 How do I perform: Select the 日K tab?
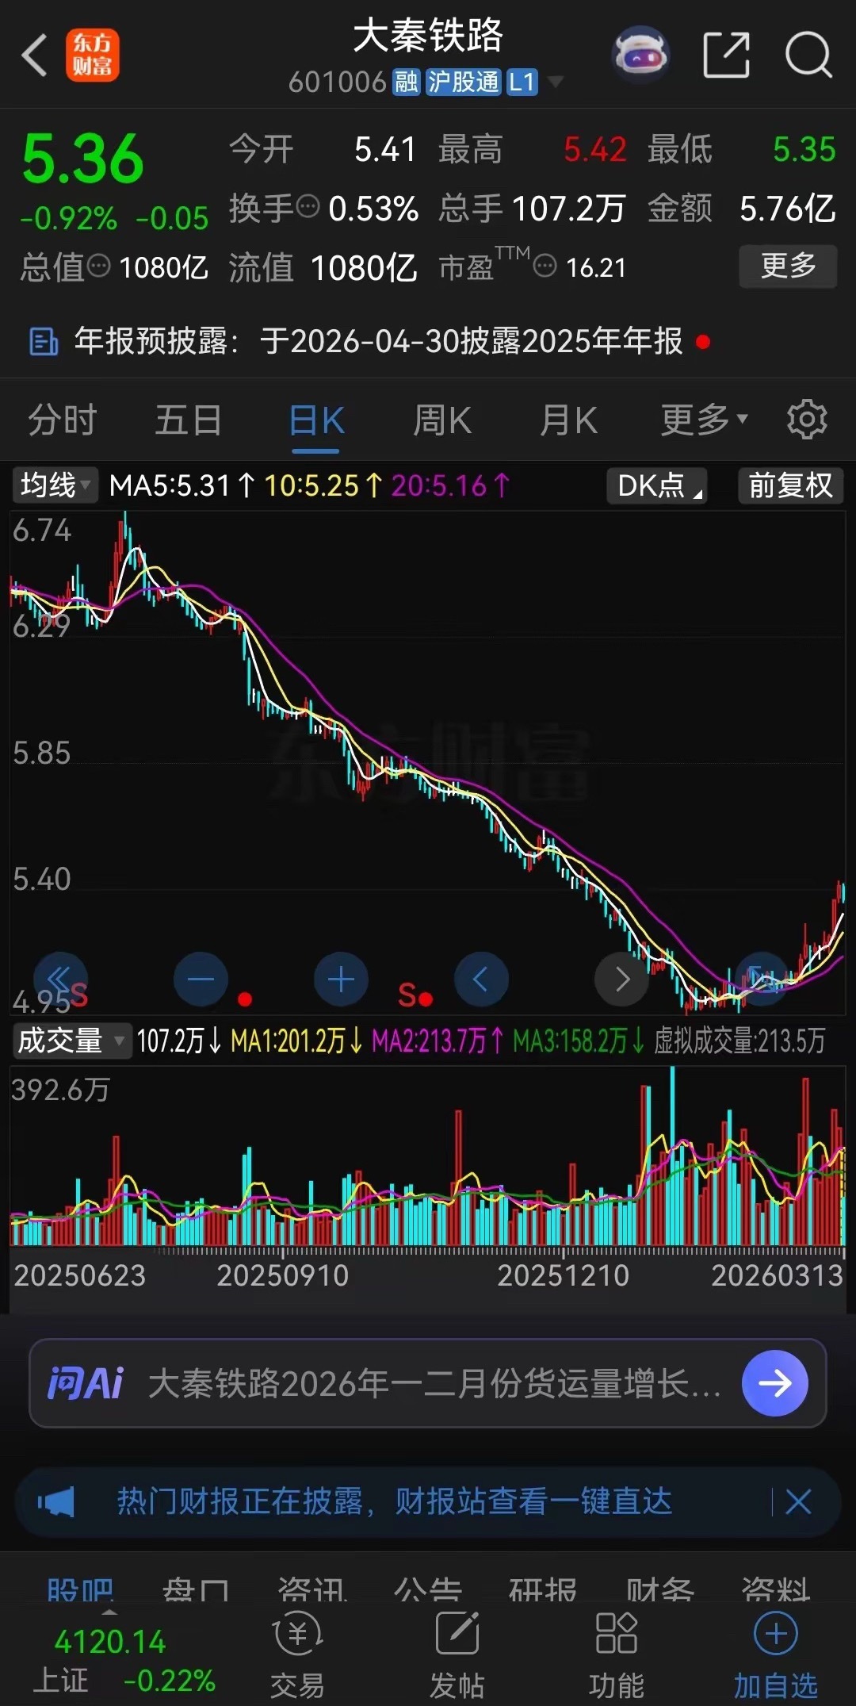(x=315, y=420)
